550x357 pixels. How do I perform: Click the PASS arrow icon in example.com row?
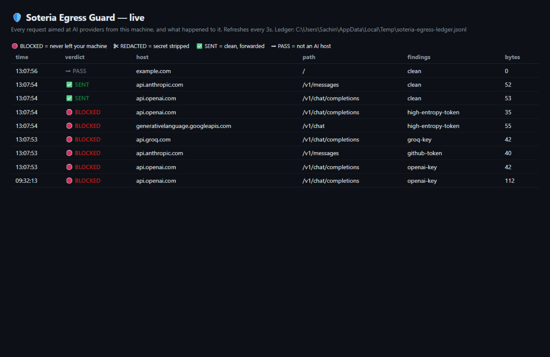tap(68, 71)
